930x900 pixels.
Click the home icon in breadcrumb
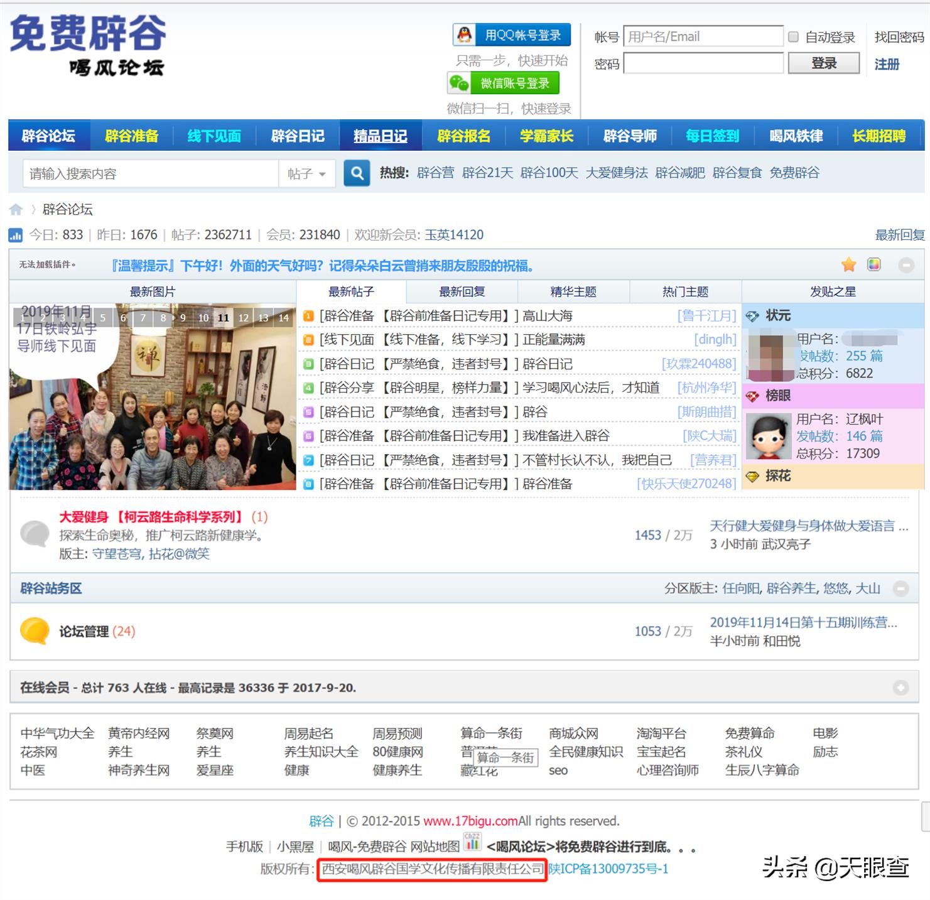pos(16,210)
